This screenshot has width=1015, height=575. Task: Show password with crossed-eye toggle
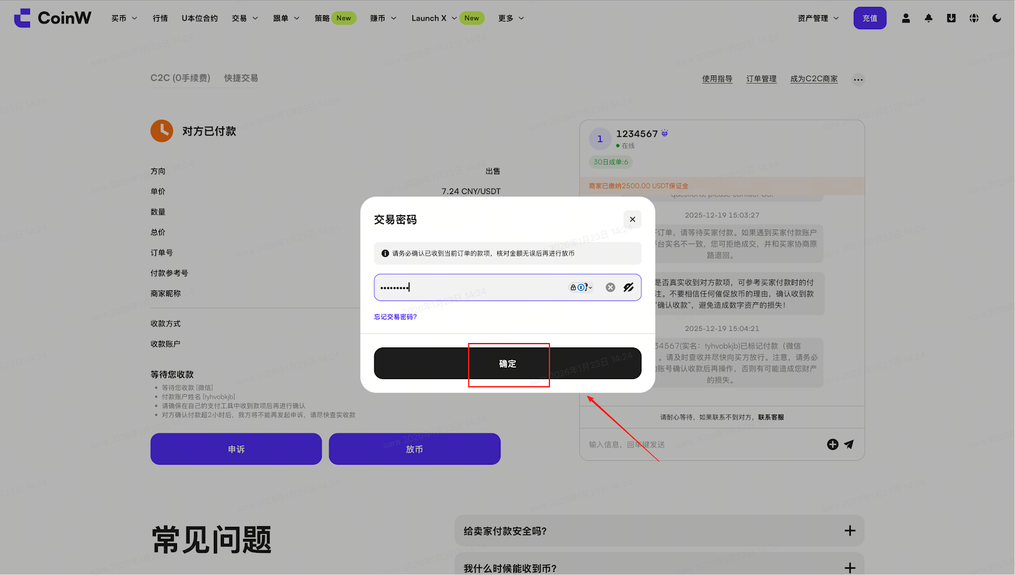[629, 287]
